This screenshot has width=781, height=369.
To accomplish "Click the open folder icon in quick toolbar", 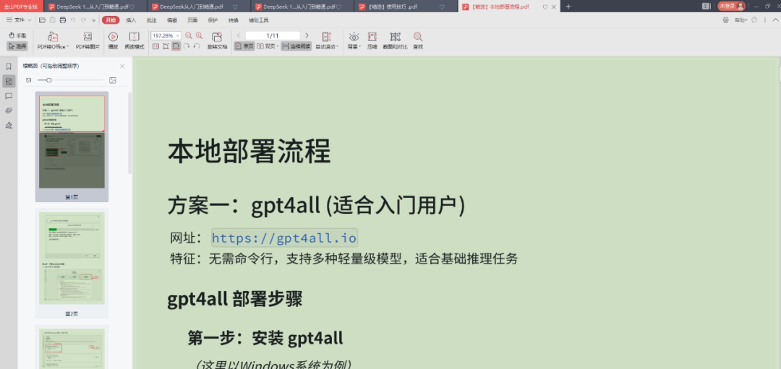I will tap(43, 20).
